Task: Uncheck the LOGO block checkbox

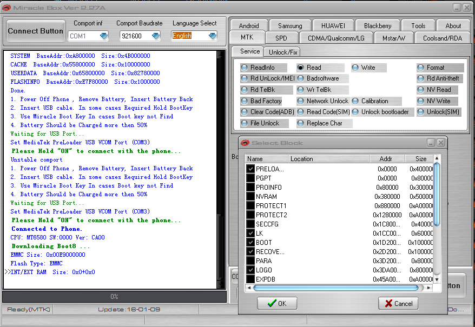Action: (x=250, y=270)
